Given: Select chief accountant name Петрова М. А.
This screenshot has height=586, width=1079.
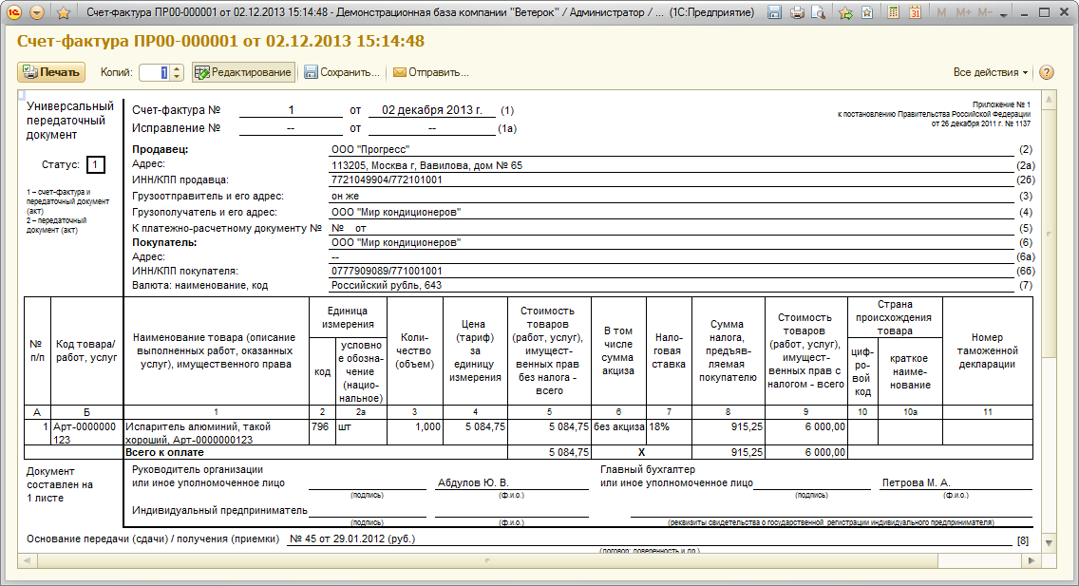Looking at the screenshot, I should click(916, 482).
